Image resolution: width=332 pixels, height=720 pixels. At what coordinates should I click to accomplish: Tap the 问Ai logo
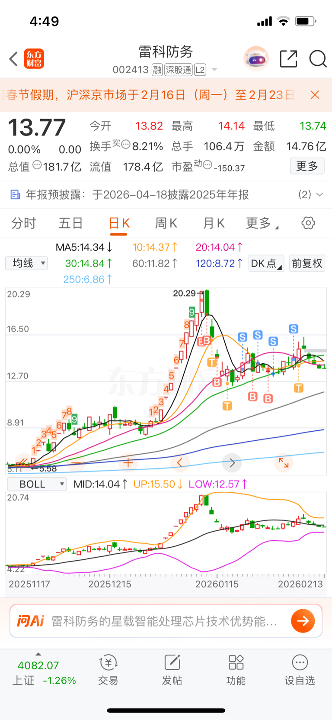30,621
